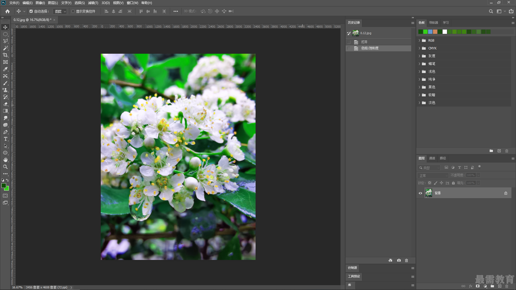Open the 文件(F) menu
Screen dimensions: 516x290
[x=14, y=3]
